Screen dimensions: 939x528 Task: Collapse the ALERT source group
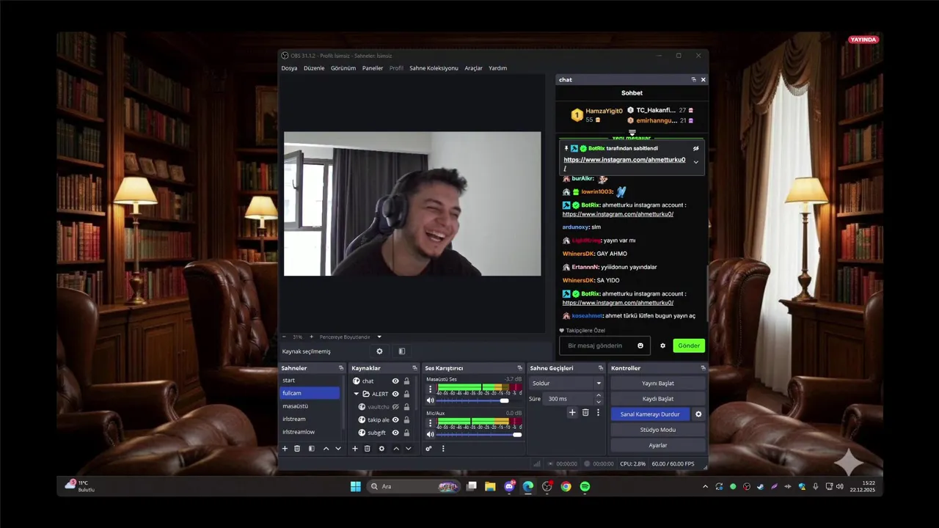(x=357, y=394)
